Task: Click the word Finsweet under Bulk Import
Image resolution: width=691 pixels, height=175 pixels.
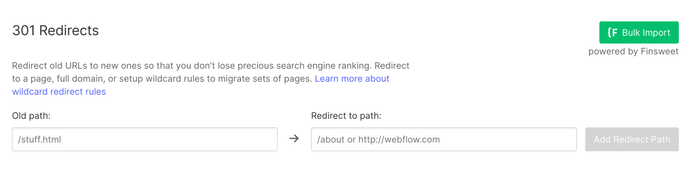Action: 659,51
